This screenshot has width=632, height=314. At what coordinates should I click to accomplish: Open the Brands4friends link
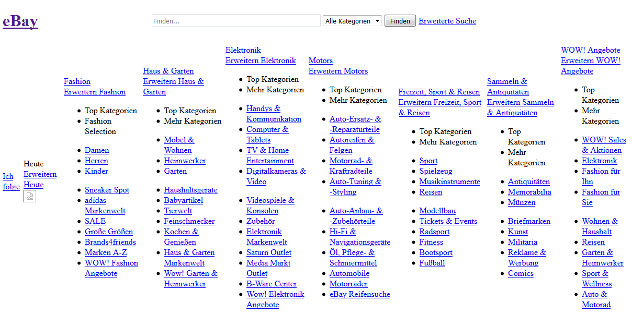(x=110, y=242)
